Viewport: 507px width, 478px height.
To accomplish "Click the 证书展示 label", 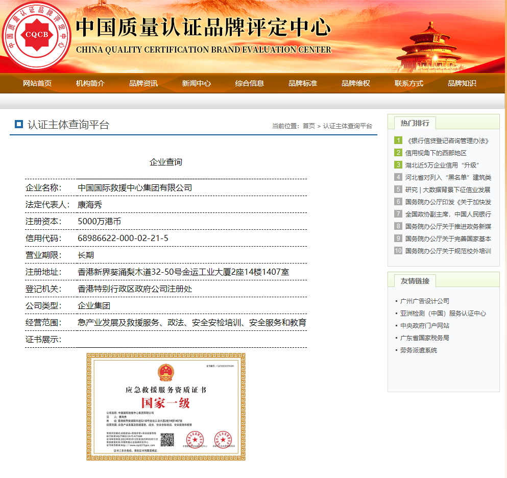I will point(43,340).
